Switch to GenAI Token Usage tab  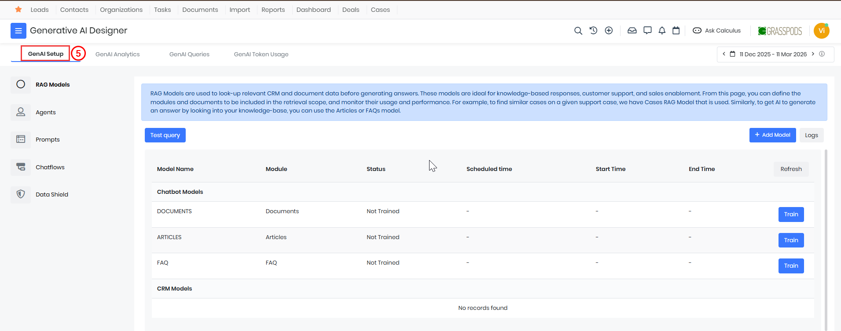tap(261, 55)
